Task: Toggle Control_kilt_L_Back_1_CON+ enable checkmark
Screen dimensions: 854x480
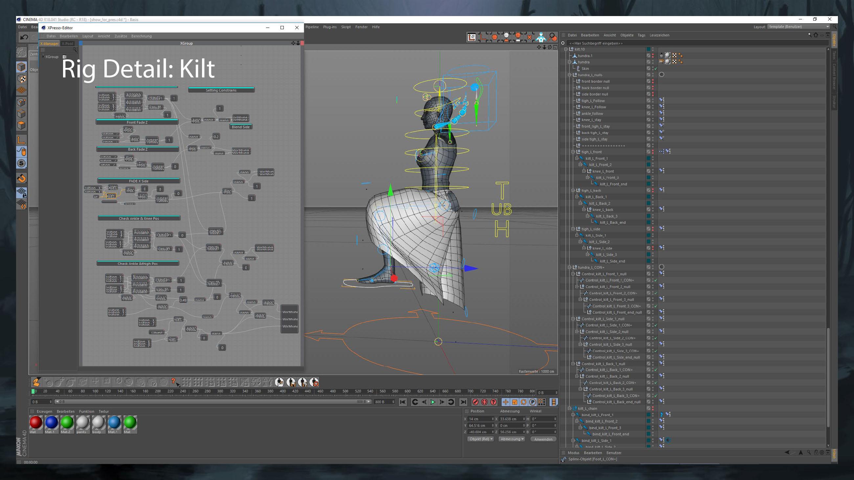Action: pyautogui.click(x=655, y=370)
